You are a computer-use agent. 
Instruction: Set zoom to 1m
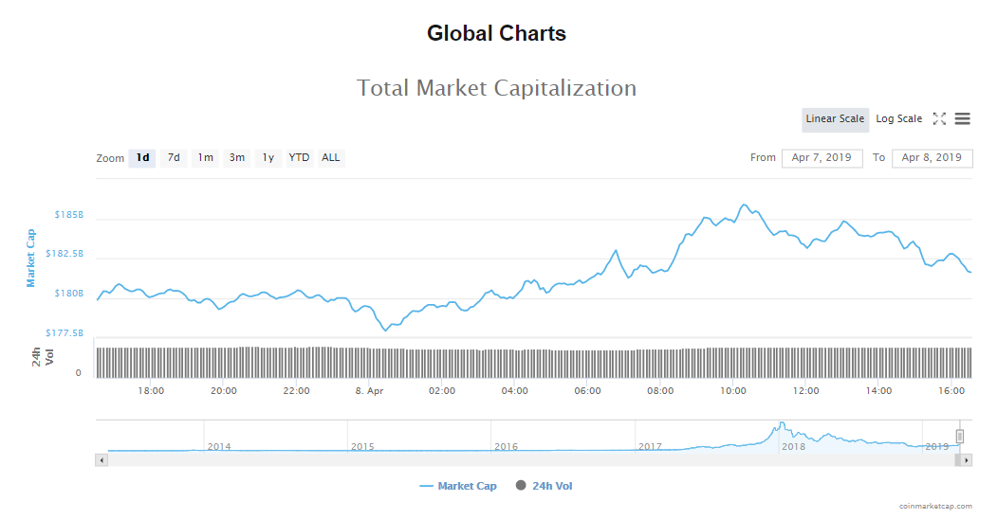click(x=205, y=158)
